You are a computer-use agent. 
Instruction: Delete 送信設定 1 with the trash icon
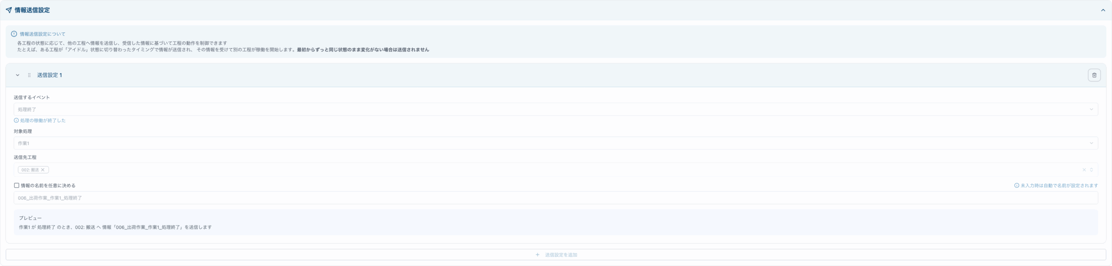tap(1094, 75)
